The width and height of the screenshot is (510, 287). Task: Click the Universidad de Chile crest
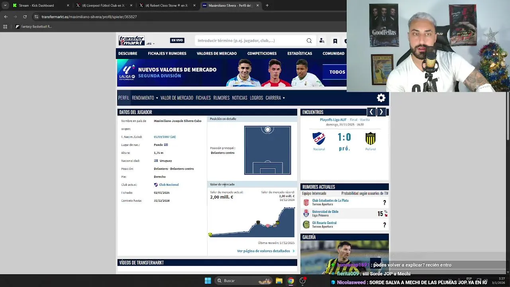point(306,214)
